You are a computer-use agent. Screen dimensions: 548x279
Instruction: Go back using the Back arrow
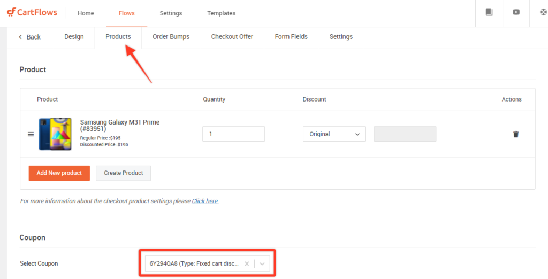click(x=29, y=37)
